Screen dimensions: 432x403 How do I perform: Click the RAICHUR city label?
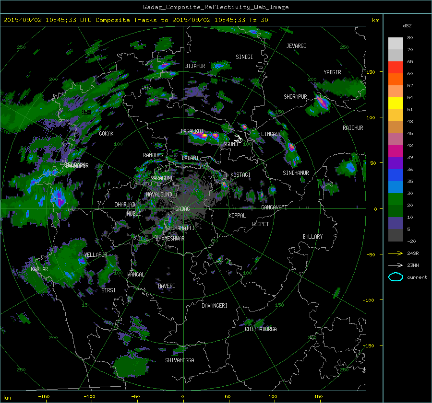[x=353, y=128]
